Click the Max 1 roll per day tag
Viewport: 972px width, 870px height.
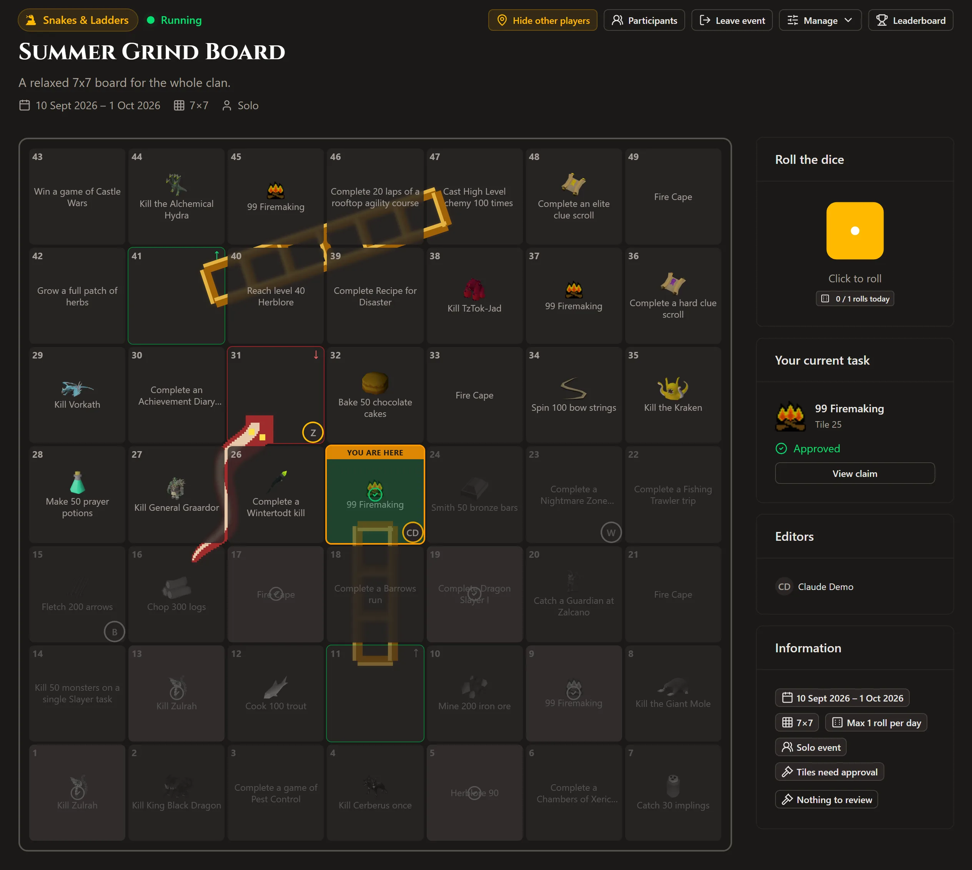tap(875, 722)
